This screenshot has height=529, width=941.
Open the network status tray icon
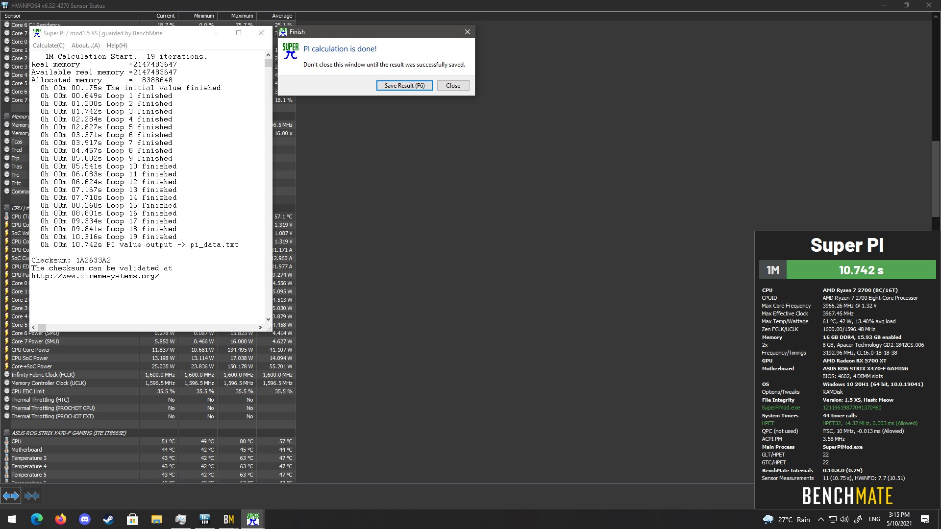832,519
